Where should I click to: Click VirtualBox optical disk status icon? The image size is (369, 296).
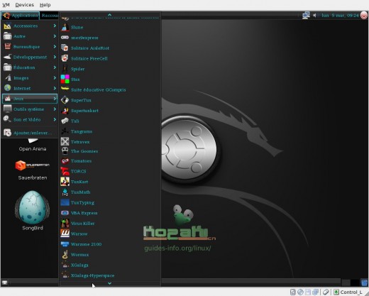click(300, 292)
